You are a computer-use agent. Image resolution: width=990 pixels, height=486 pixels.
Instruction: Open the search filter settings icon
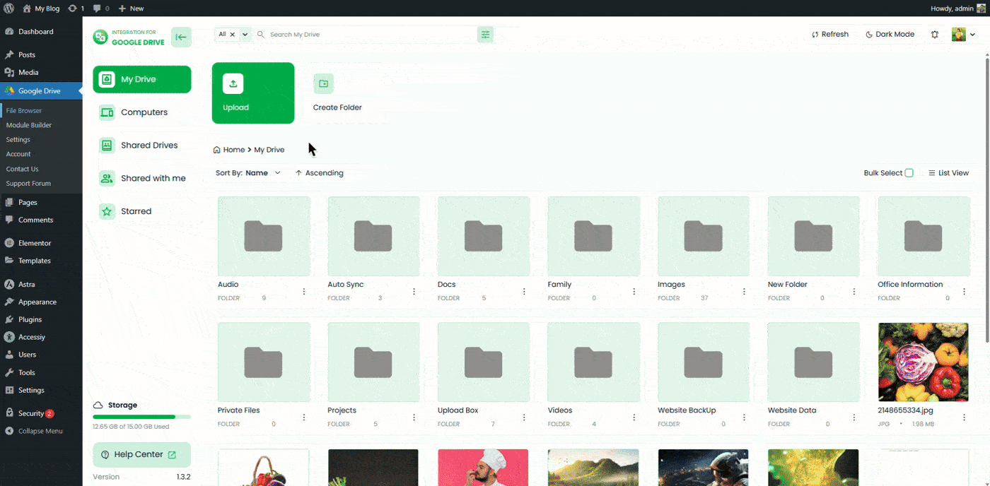485,34
